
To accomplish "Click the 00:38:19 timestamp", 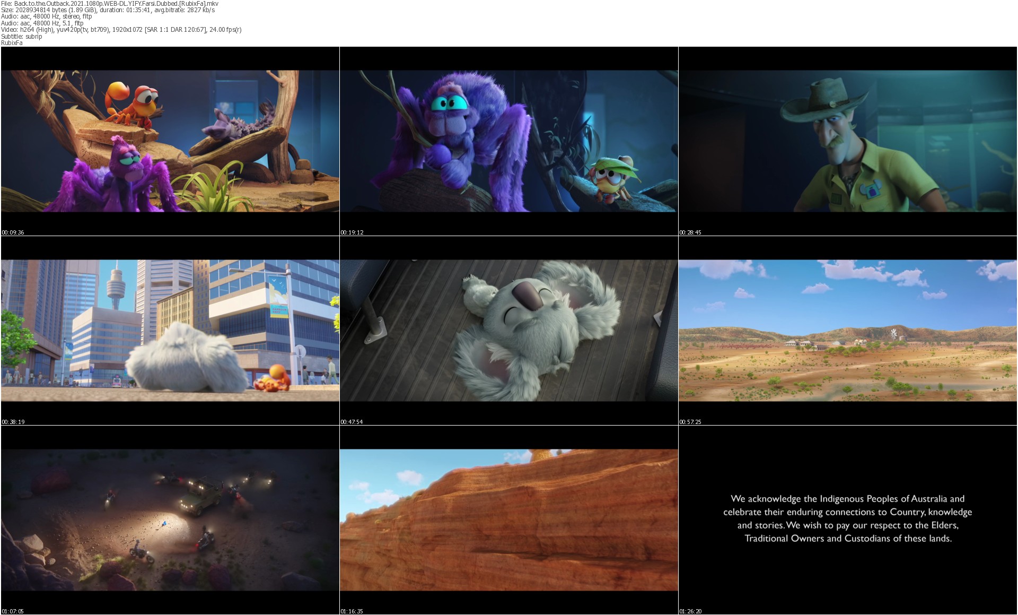I will tap(13, 422).
